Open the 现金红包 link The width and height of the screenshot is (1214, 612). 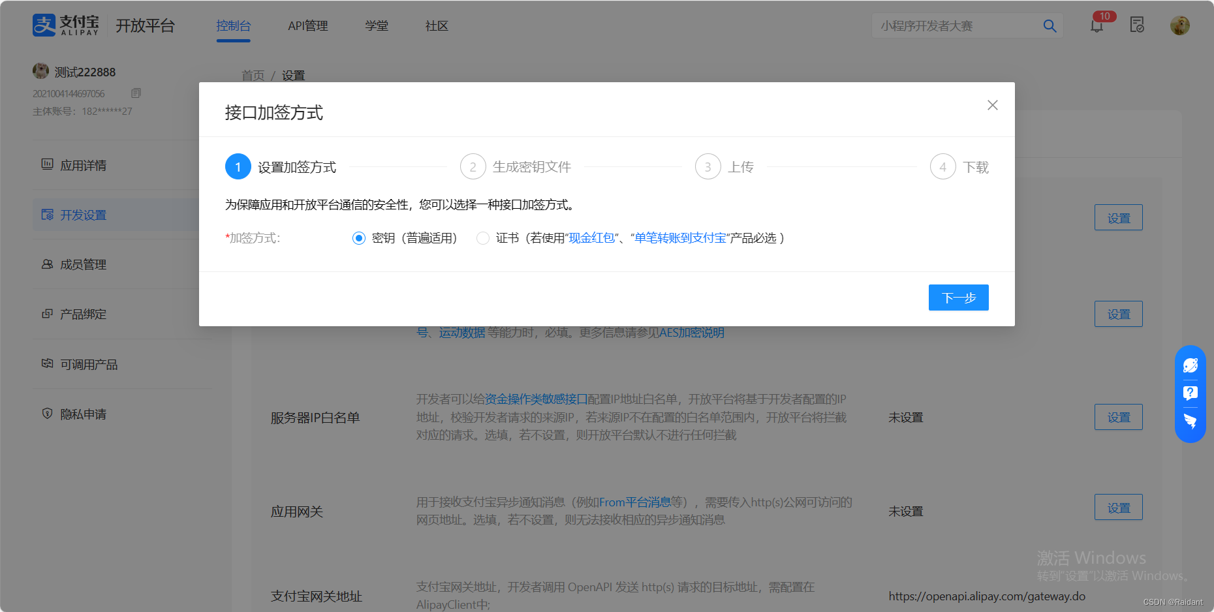pos(592,238)
